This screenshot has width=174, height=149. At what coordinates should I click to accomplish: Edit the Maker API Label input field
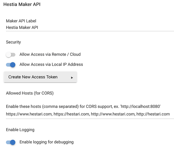tap(90, 27)
